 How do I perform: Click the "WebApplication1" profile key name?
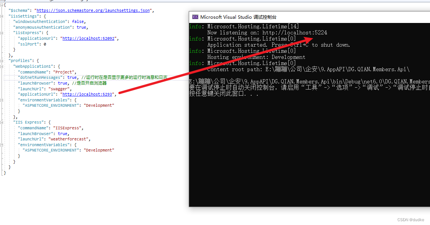pyautogui.click(x=33, y=66)
